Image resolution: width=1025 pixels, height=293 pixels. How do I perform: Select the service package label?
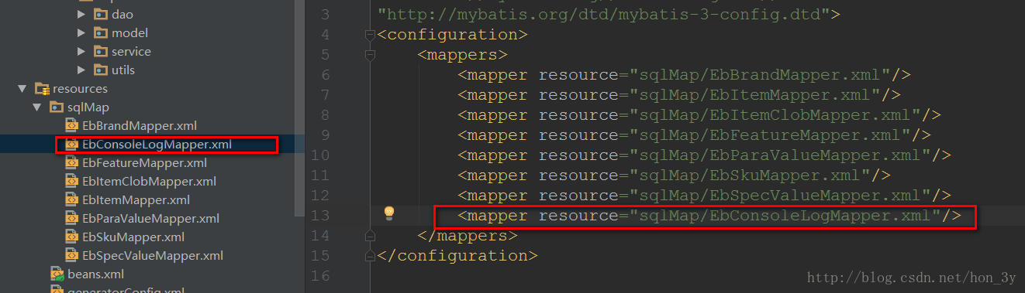(x=131, y=51)
